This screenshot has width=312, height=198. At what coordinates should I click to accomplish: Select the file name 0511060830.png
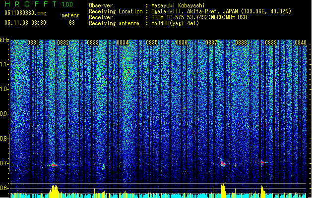[25, 13]
